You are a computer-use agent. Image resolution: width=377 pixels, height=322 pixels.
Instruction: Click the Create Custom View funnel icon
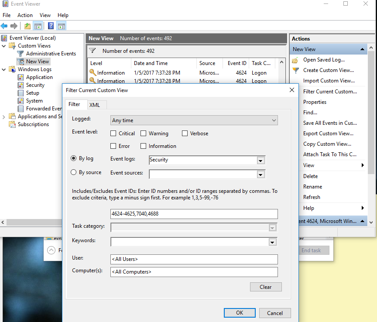pyautogui.click(x=296, y=70)
